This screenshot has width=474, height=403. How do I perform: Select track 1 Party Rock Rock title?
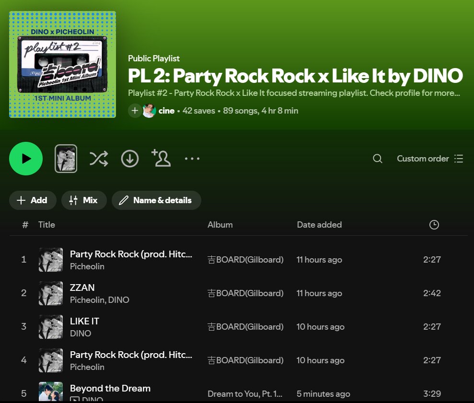(131, 254)
